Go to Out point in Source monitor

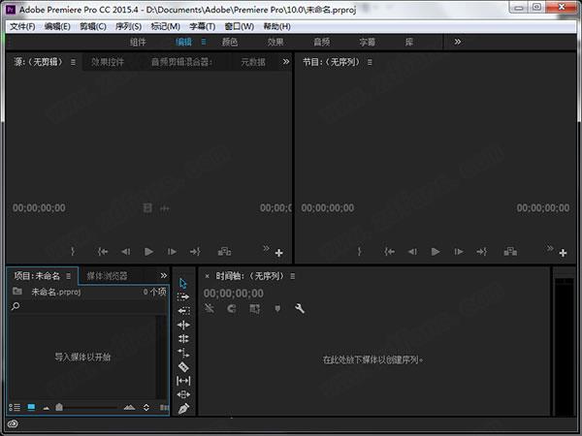(195, 252)
